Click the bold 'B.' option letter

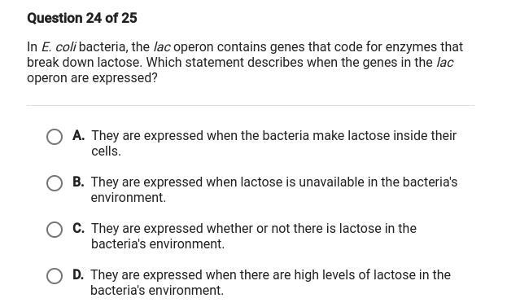tap(78, 182)
